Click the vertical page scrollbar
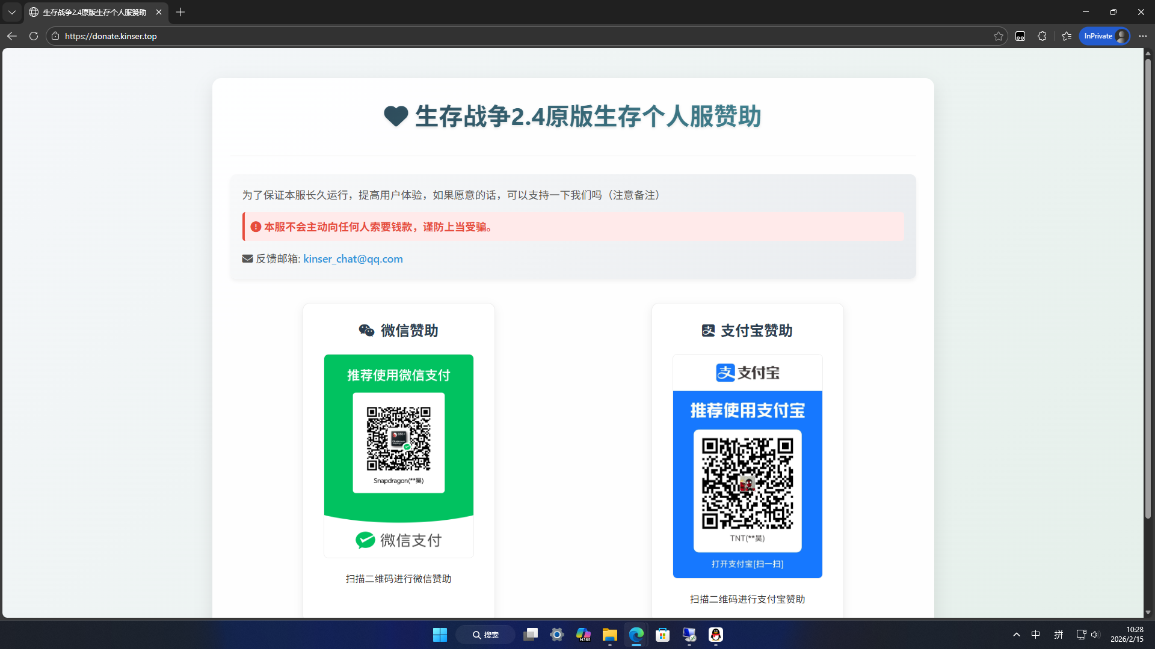Image resolution: width=1155 pixels, height=649 pixels. (x=1148, y=288)
